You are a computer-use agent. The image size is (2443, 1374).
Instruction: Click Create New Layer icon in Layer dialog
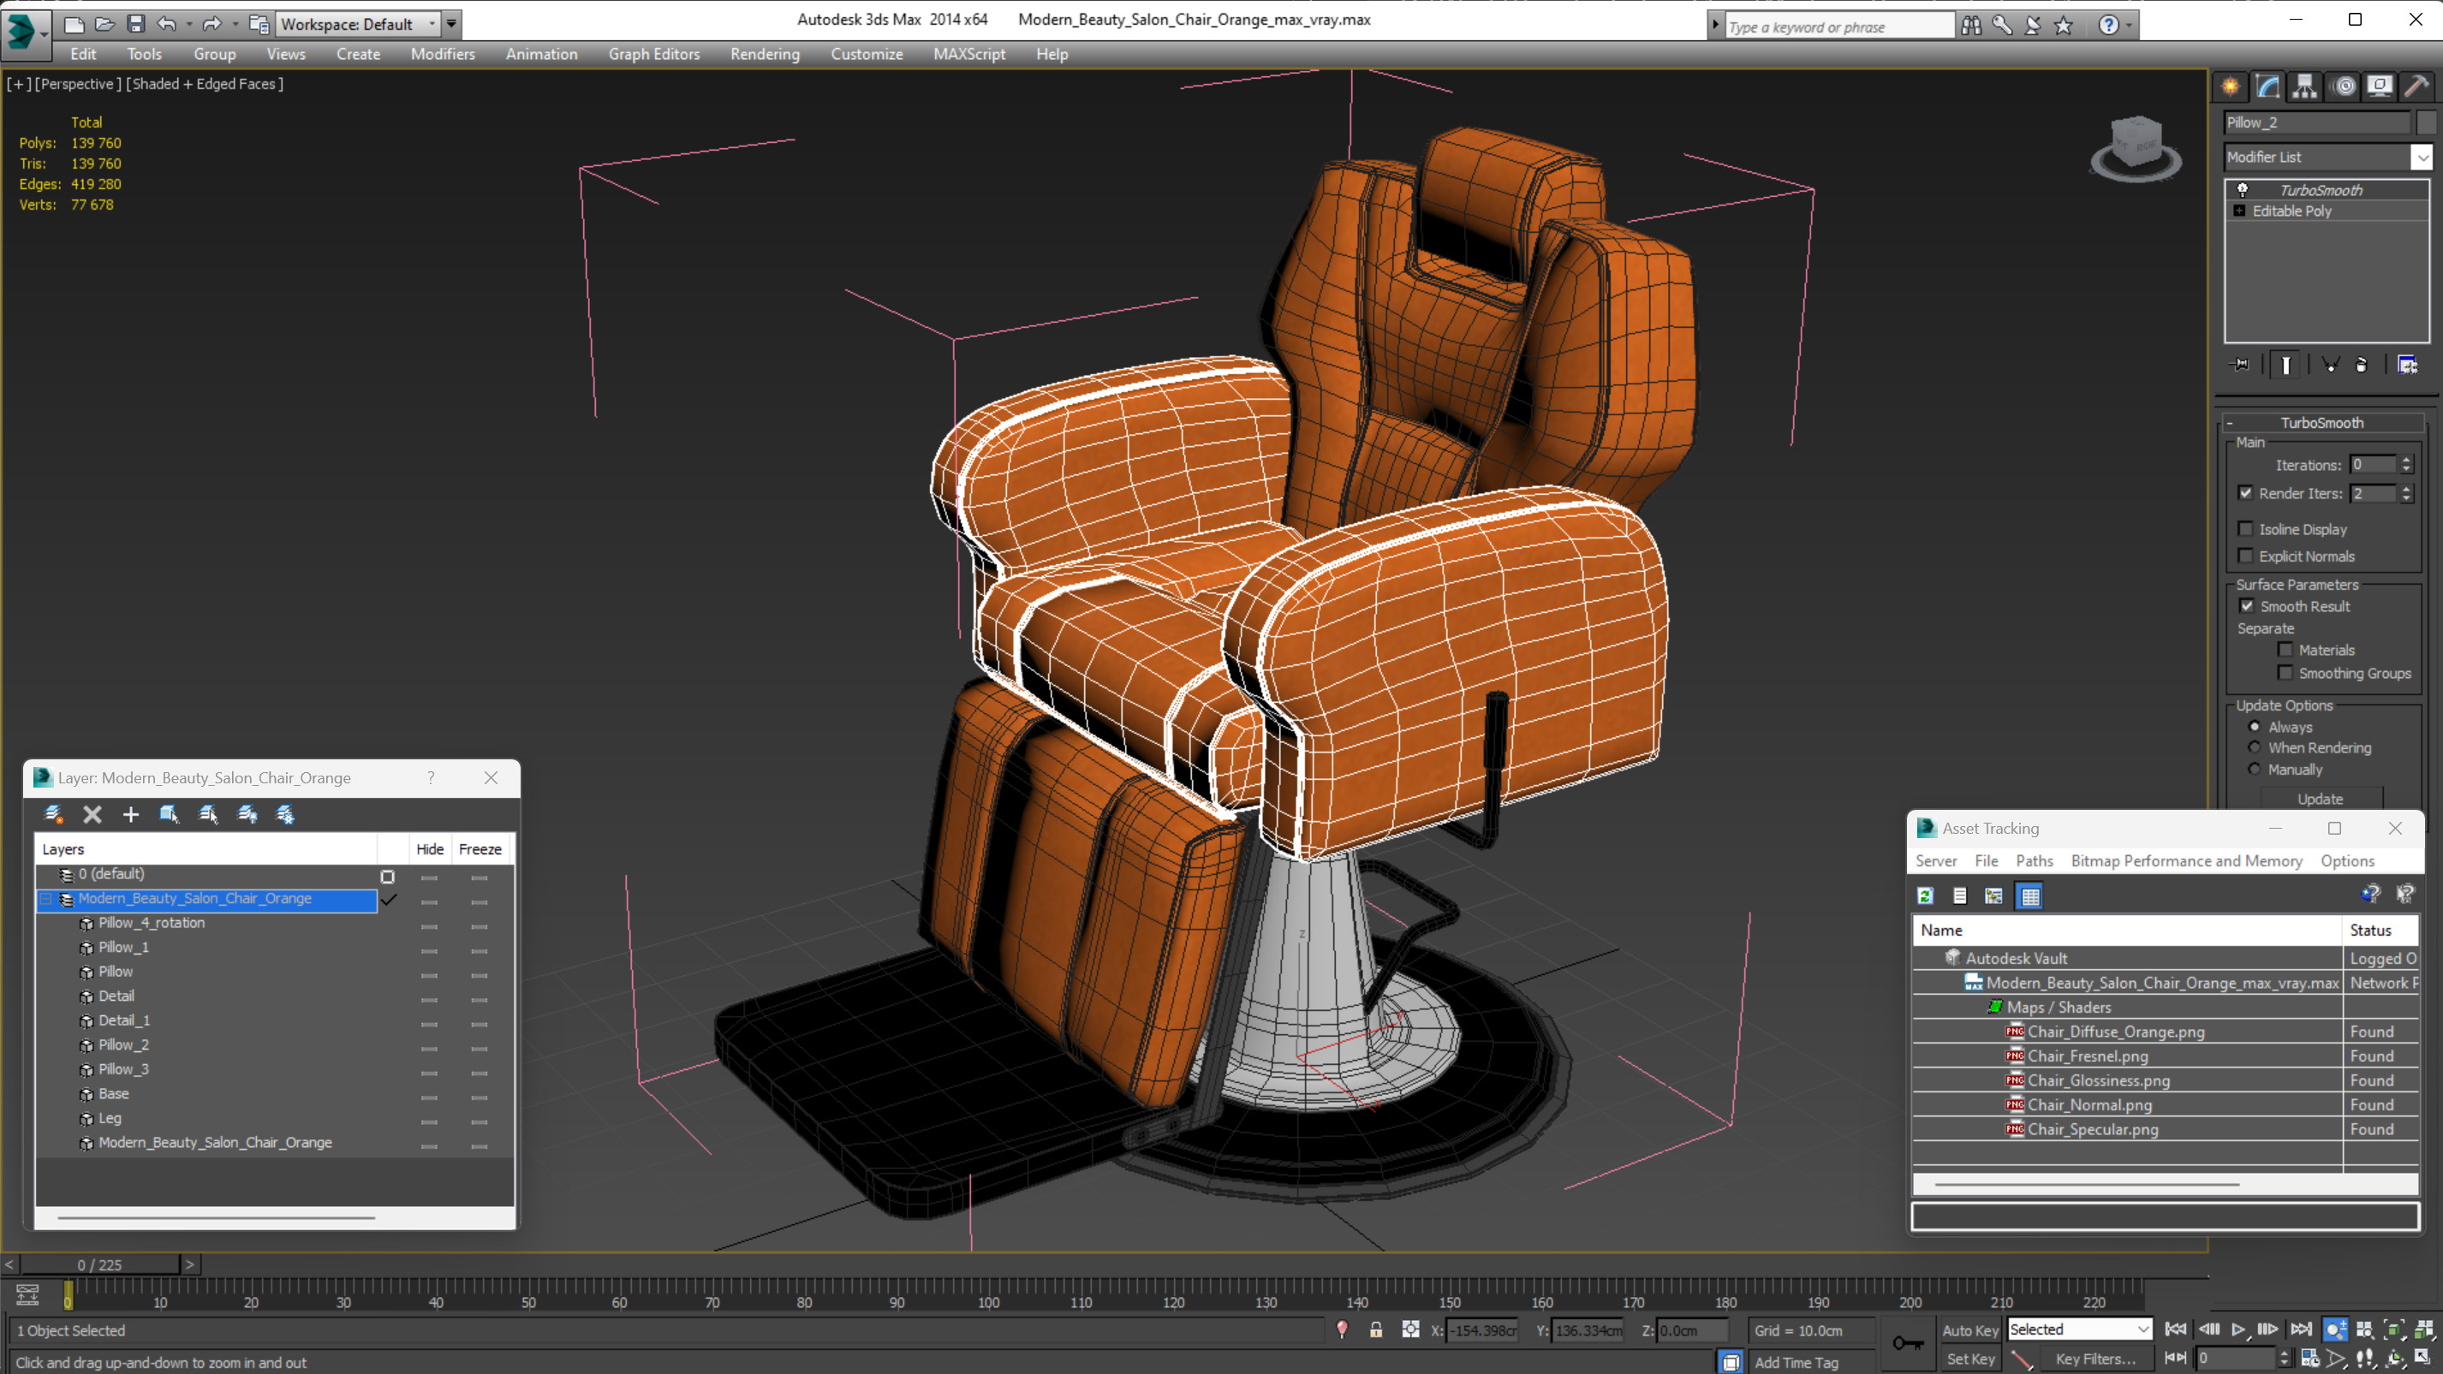54,814
